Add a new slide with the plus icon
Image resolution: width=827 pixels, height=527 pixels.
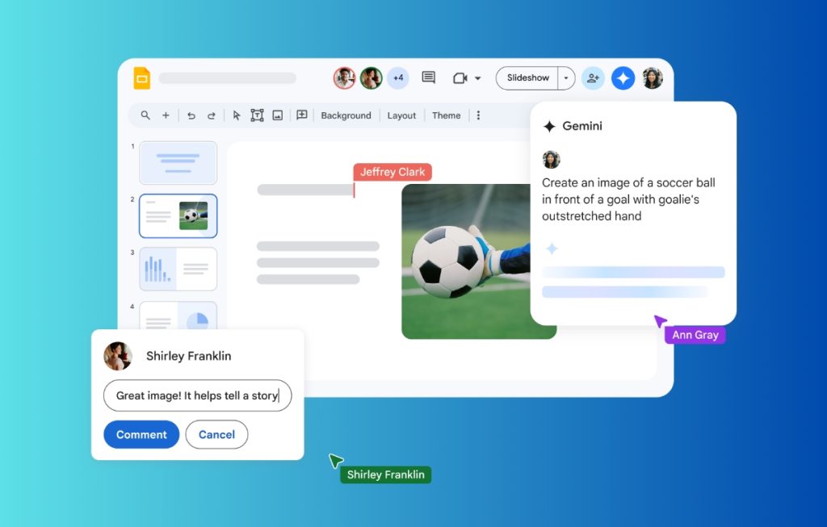[166, 115]
